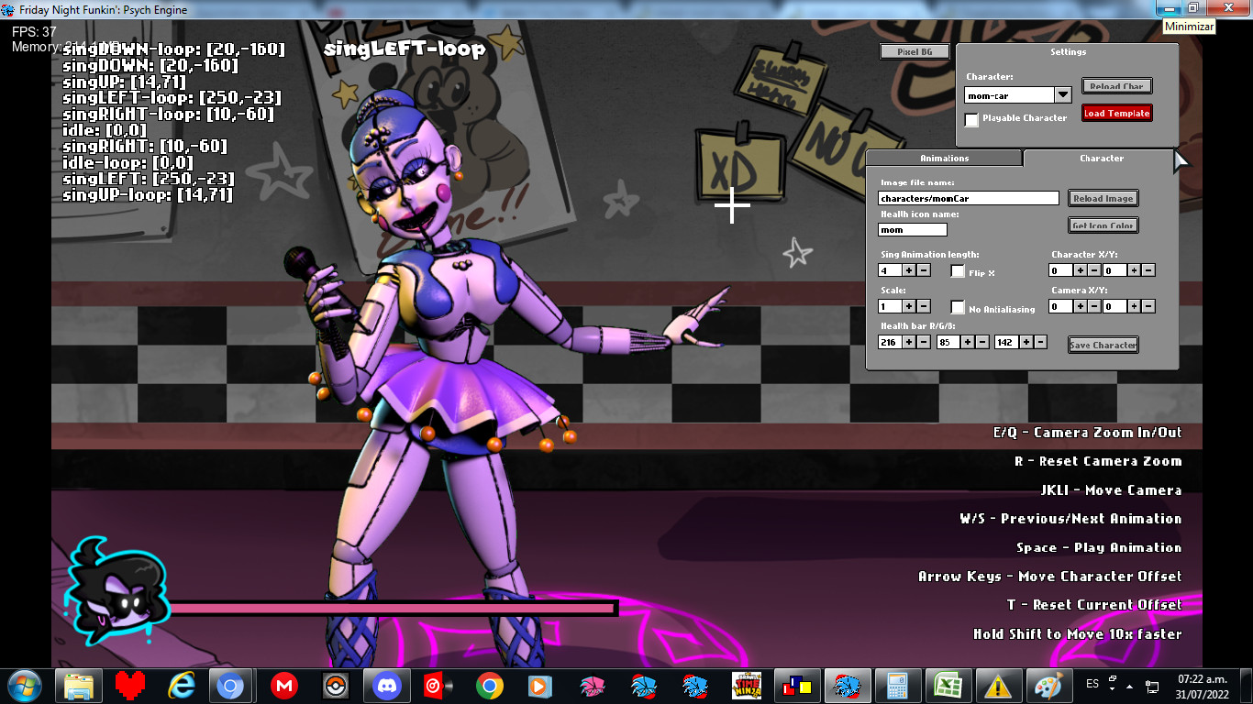
Task: Click the Get Icon Color button
Action: 1103,225
